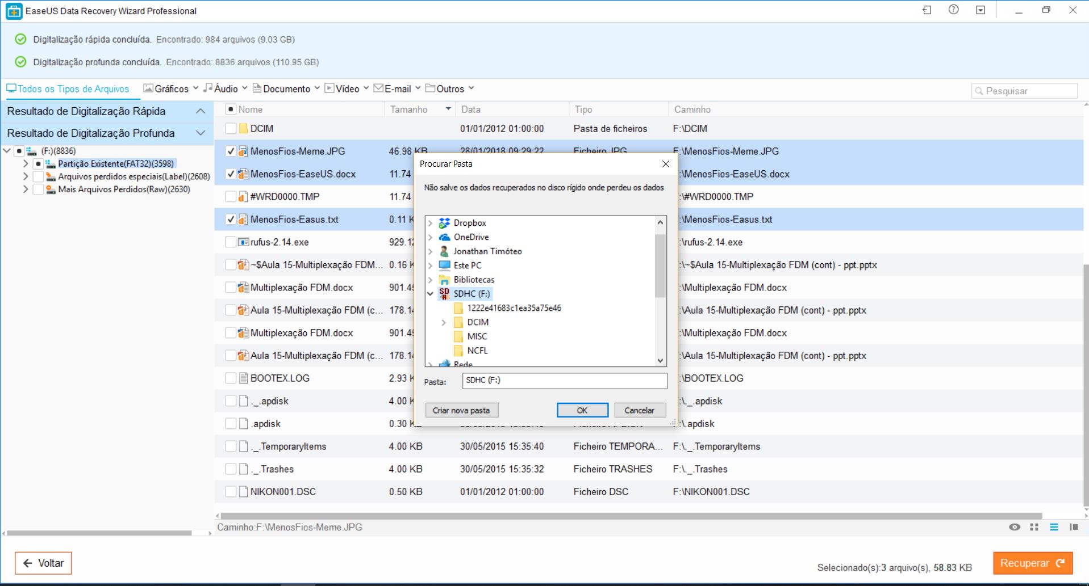Check the #WRD0000.TMP checkbox

[x=231, y=197]
